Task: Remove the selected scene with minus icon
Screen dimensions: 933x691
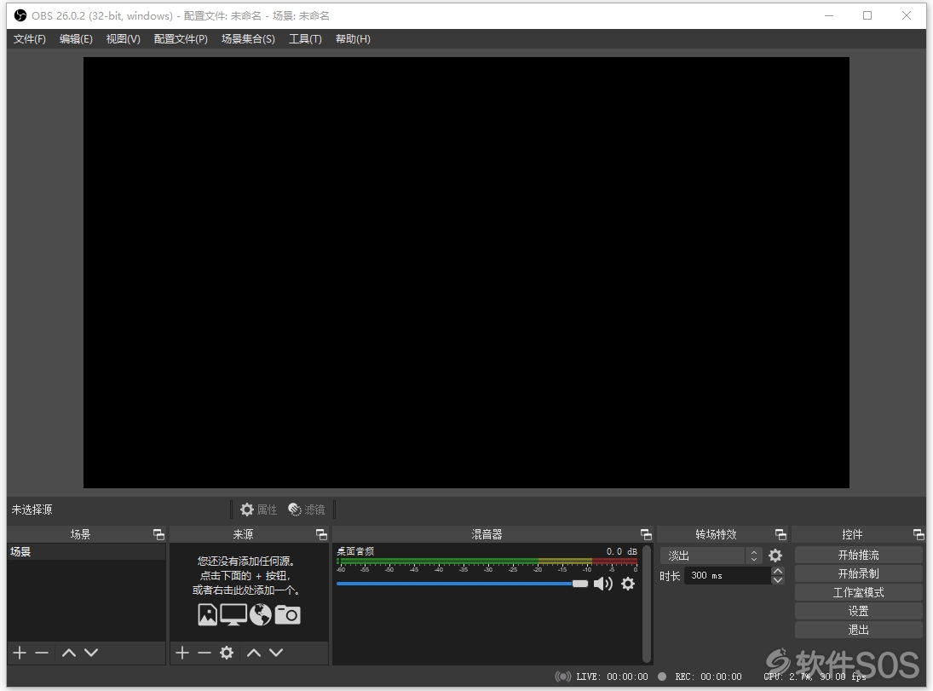Action: click(42, 653)
